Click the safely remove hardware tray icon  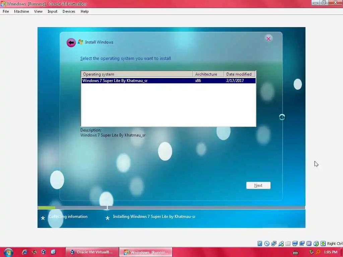point(311,252)
